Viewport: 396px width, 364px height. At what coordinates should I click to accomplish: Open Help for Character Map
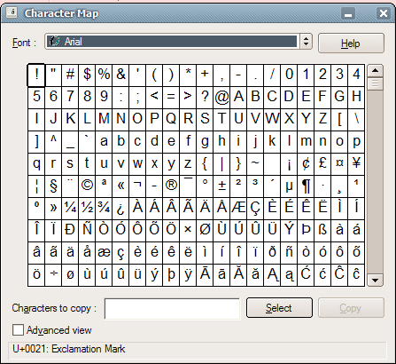coord(351,44)
